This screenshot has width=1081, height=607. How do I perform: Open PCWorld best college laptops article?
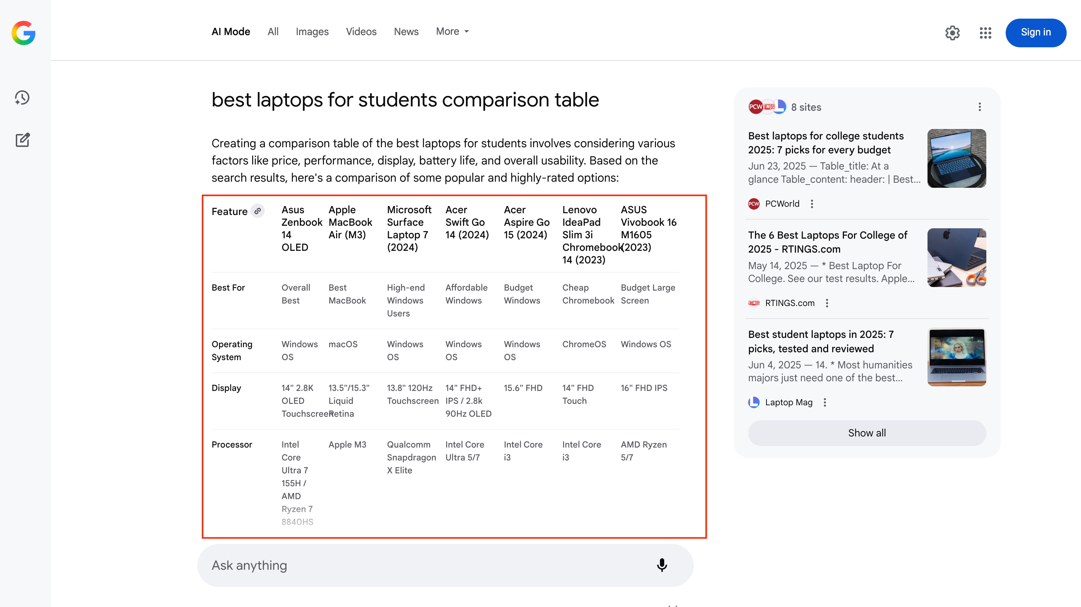click(825, 143)
